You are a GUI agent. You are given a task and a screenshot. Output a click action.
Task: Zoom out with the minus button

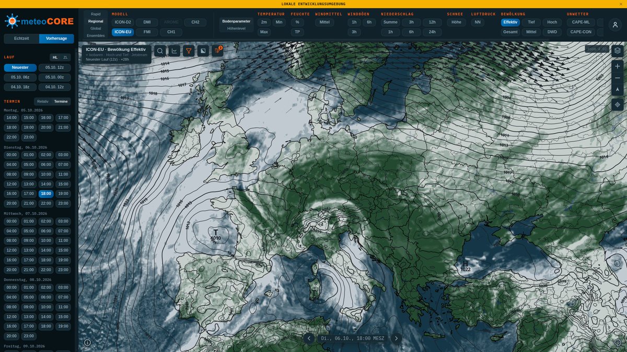(x=618, y=78)
